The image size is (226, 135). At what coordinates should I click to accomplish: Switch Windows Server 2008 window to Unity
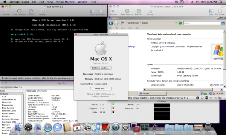pos(211,12)
